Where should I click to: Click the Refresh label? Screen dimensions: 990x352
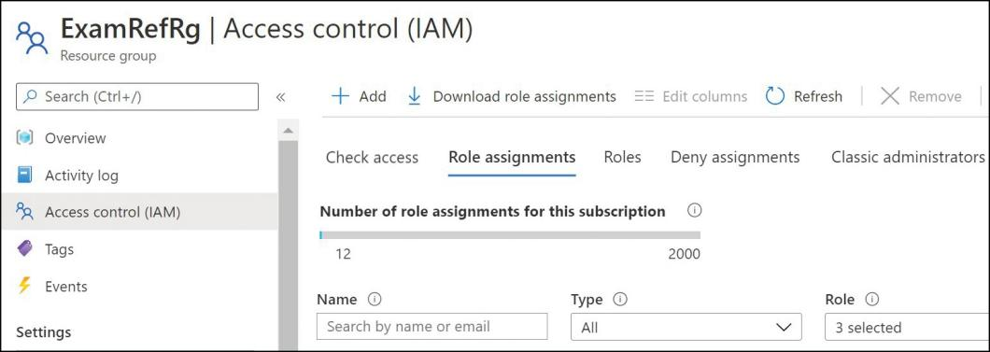(817, 96)
